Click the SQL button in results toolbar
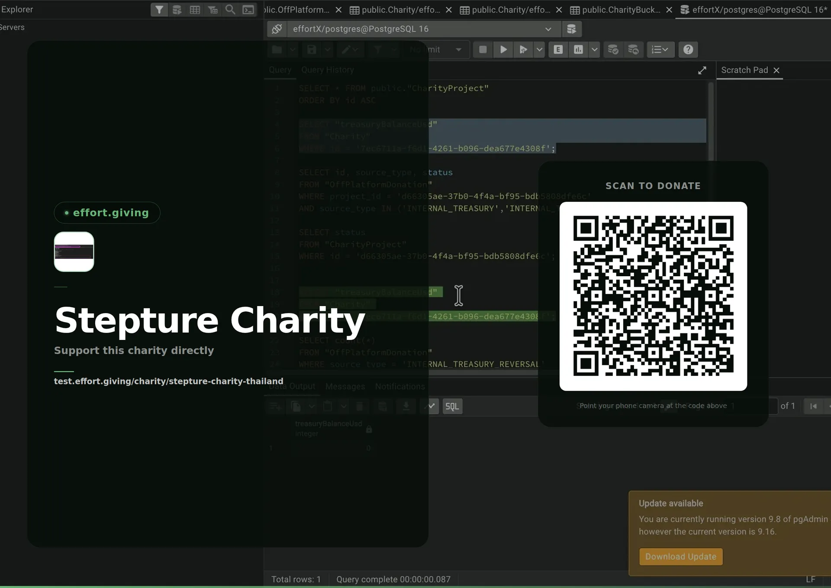This screenshot has height=588, width=831. click(x=452, y=406)
